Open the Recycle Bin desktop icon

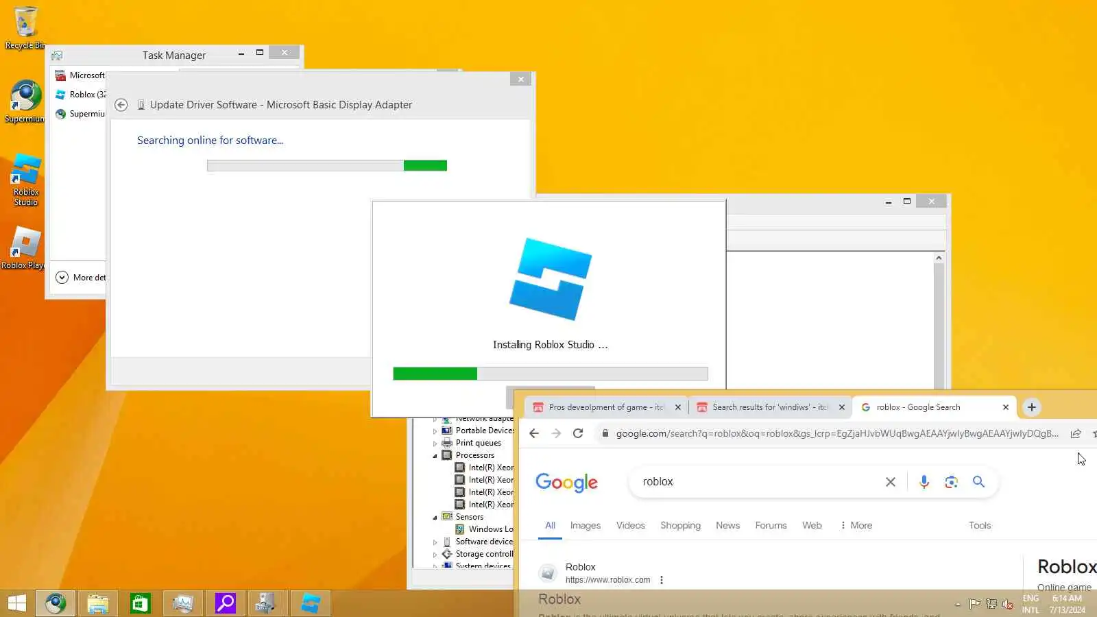click(25, 27)
